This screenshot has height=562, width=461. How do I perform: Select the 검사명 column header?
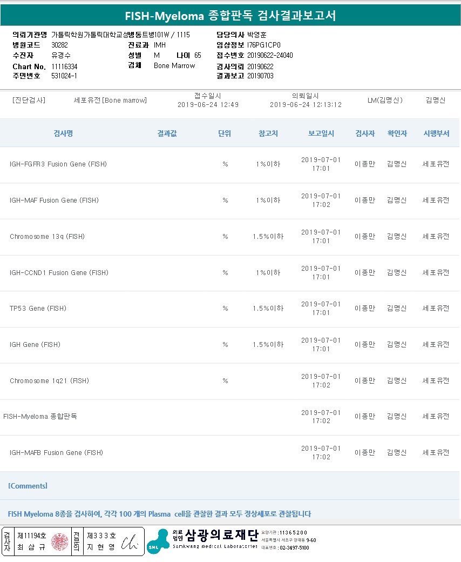coord(63,133)
